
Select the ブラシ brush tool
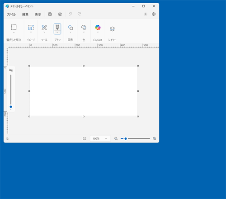point(57,27)
